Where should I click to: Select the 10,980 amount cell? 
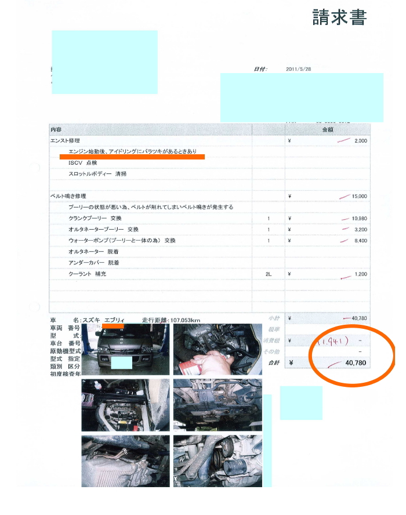point(355,218)
